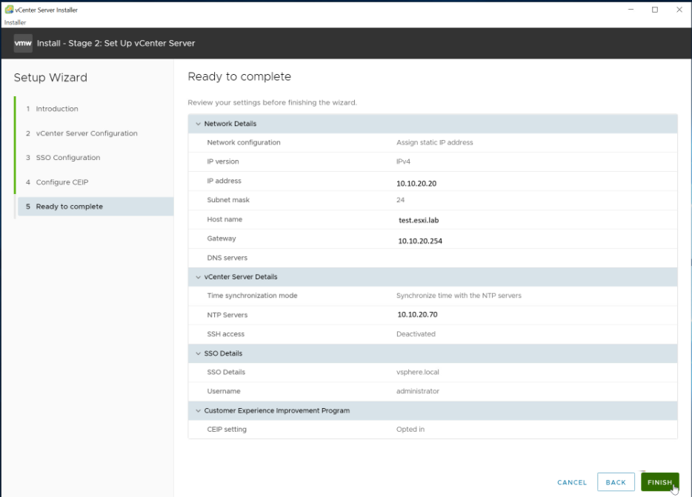This screenshot has height=497, width=692.
Task: Click the BACK button
Action: coord(616,482)
